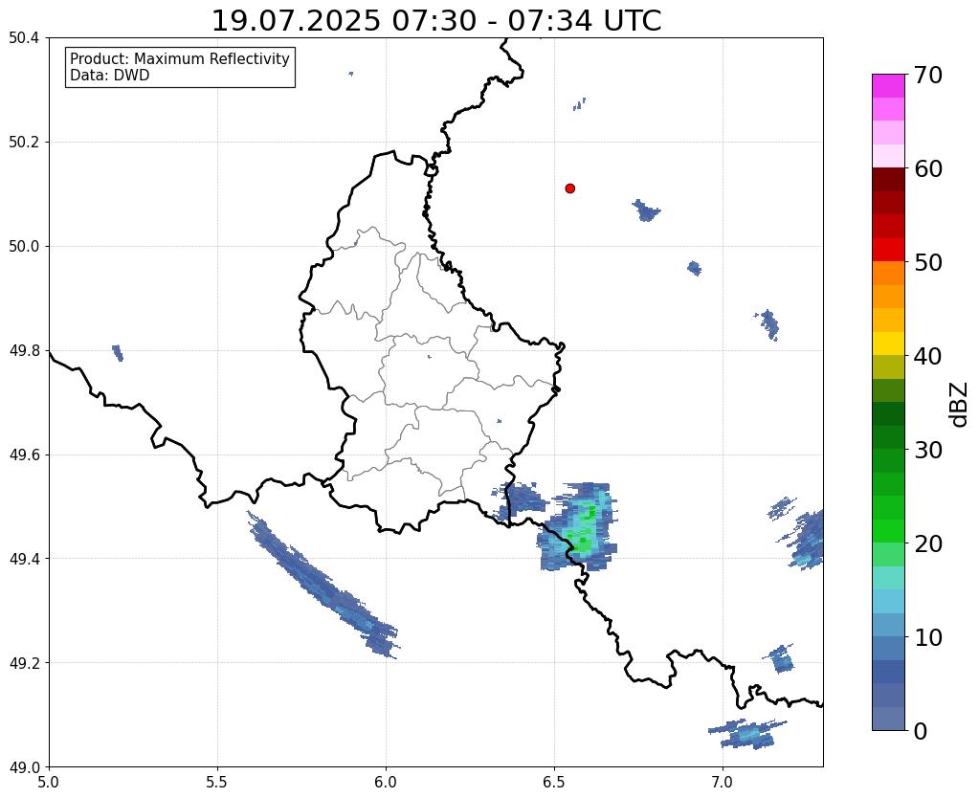Click latitude axis label 49.2
The width and height of the screenshot is (979, 798).
pos(24,663)
